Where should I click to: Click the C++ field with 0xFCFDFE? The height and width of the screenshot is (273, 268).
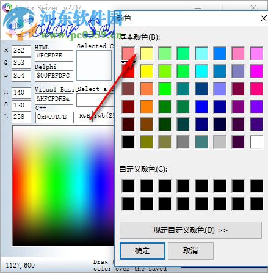click(54, 117)
